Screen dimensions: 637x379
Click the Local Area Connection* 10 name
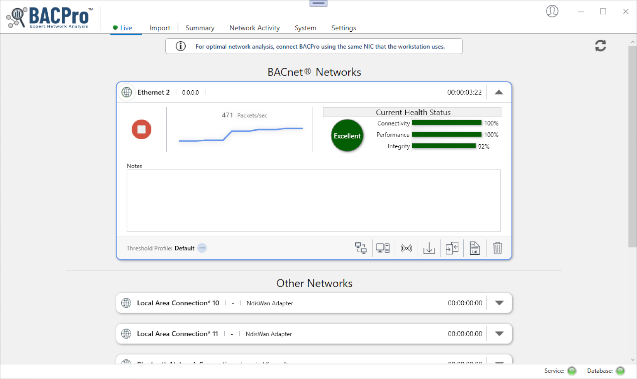point(178,303)
